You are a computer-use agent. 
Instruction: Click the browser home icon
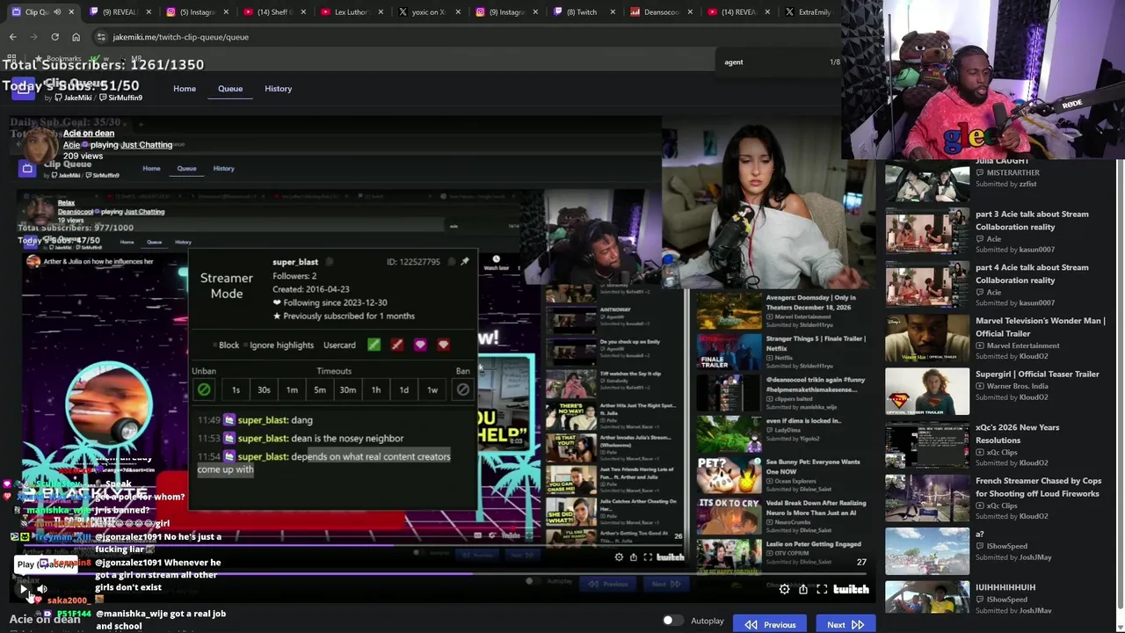[x=76, y=37]
